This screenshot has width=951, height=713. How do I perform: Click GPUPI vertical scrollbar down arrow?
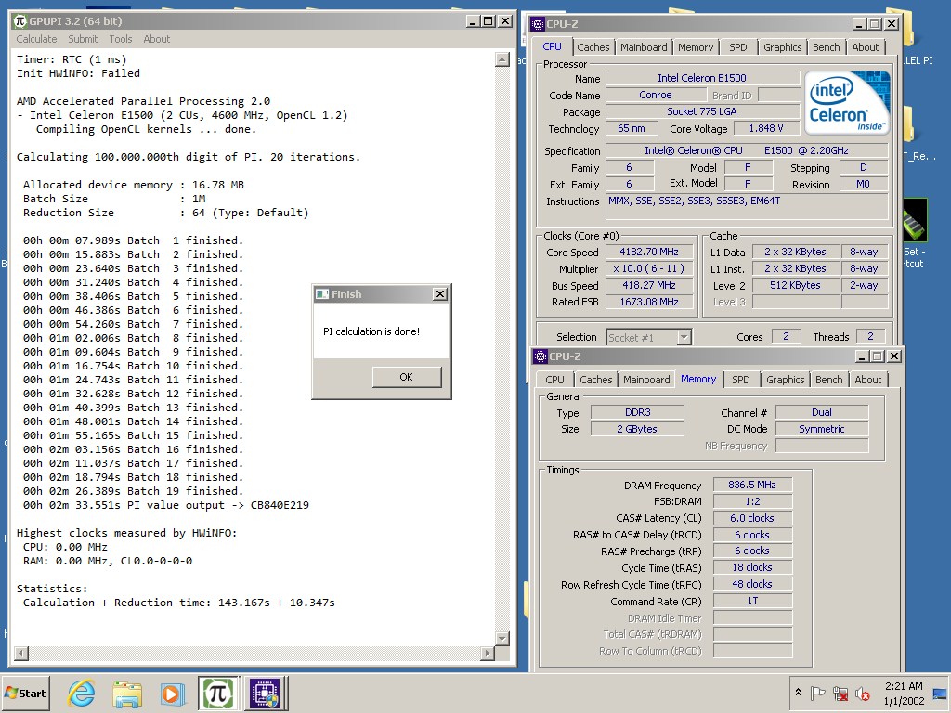[x=502, y=638]
